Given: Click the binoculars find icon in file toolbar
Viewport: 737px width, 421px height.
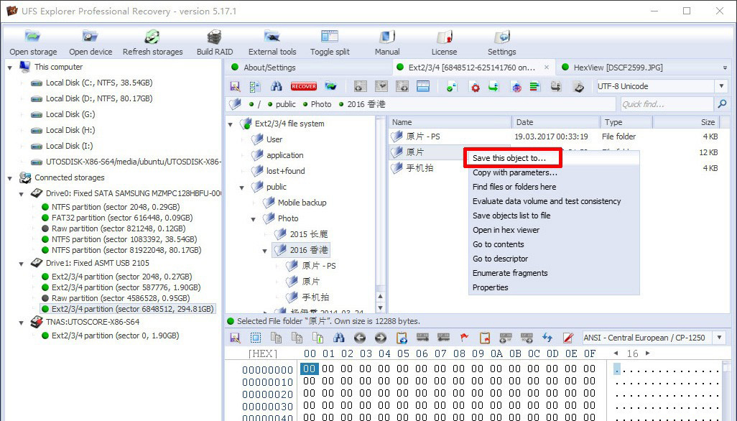Looking at the screenshot, I should [x=276, y=86].
